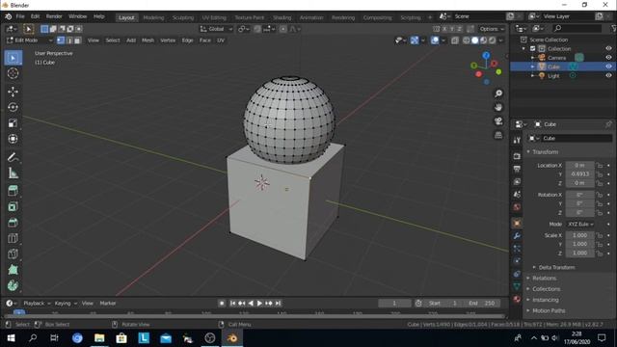
Task: Click the viewport pan hand icon
Action: tap(498, 107)
